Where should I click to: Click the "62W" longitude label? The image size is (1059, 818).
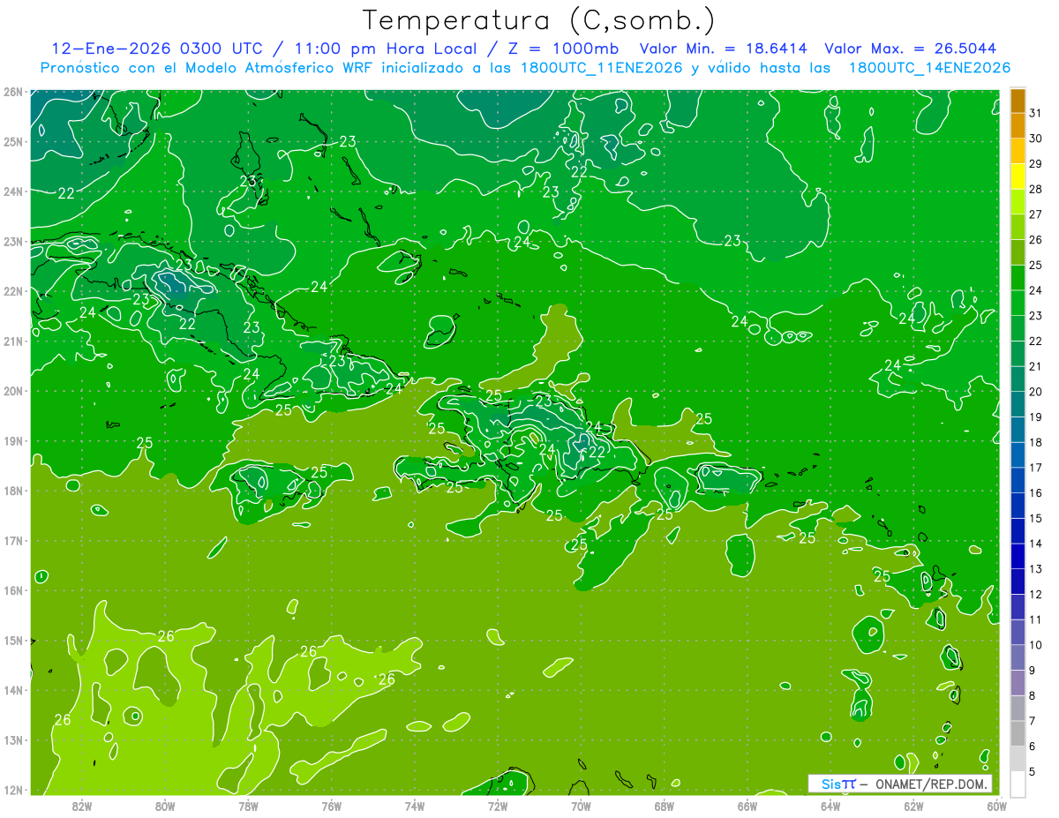(x=913, y=806)
